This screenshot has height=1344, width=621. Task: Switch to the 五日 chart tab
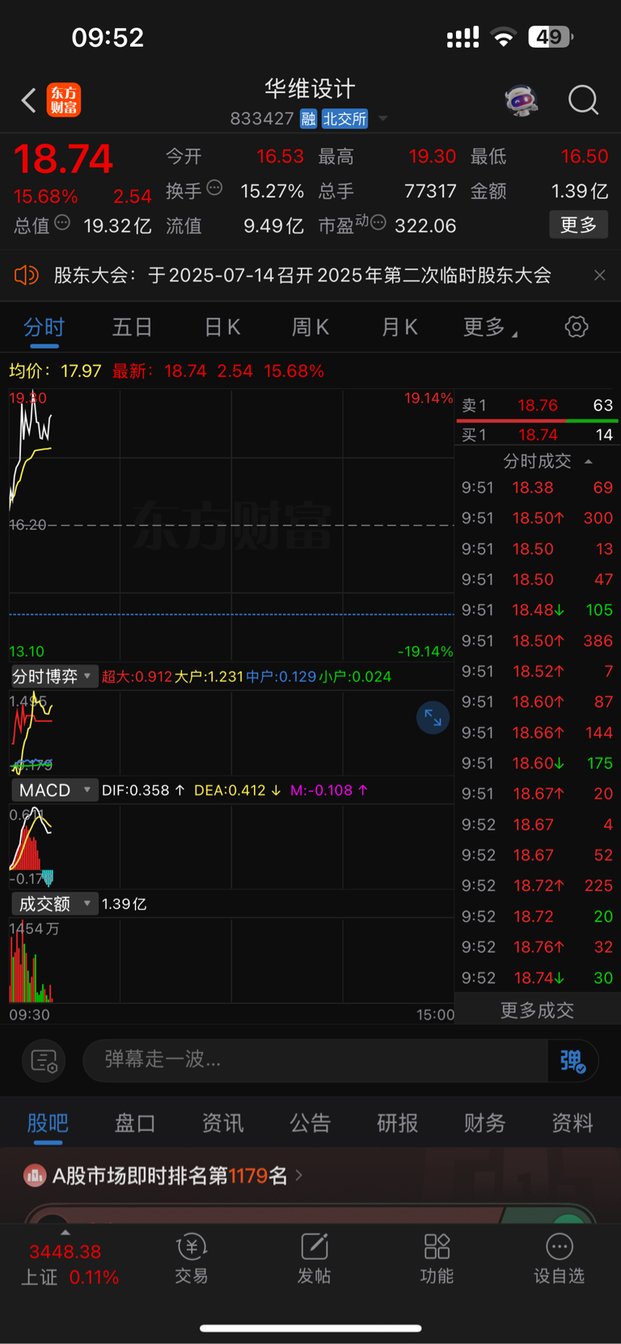tap(132, 327)
